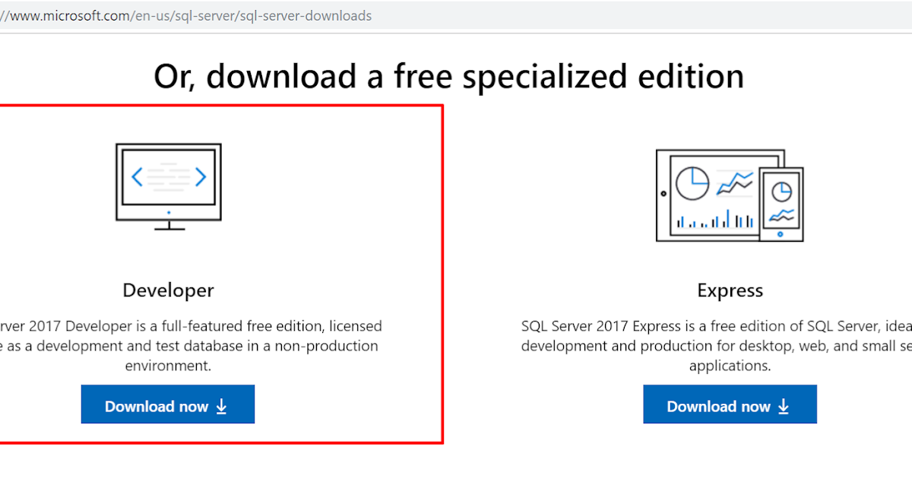This screenshot has width=912, height=479.
Task: Click Download now for SQL Server Developer
Action: coord(167,404)
